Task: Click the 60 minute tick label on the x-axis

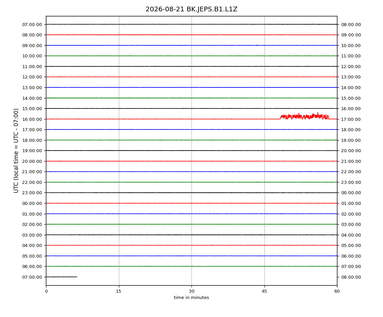Action: click(x=337, y=291)
